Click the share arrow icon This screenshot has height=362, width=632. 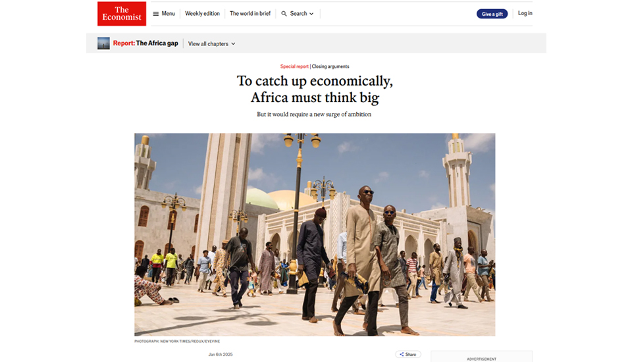[402, 354]
